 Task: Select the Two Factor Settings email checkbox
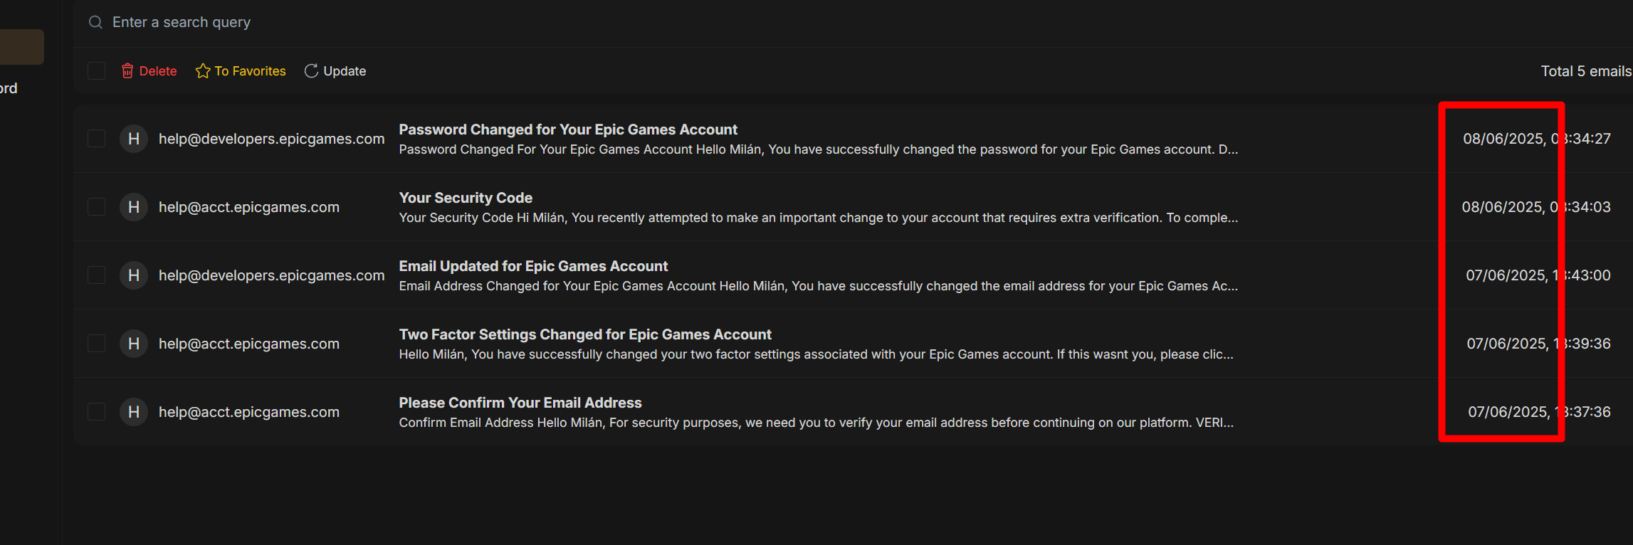97,344
